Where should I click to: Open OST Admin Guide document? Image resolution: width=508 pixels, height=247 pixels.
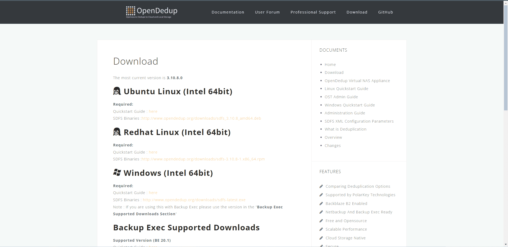click(x=341, y=97)
